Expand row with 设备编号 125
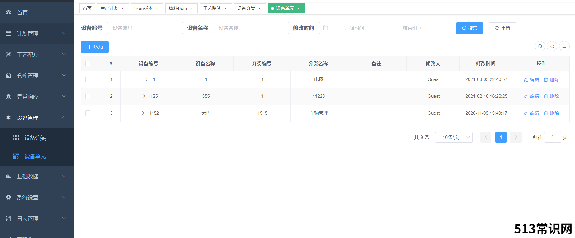The height and width of the screenshot is (238, 575). (x=144, y=96)
